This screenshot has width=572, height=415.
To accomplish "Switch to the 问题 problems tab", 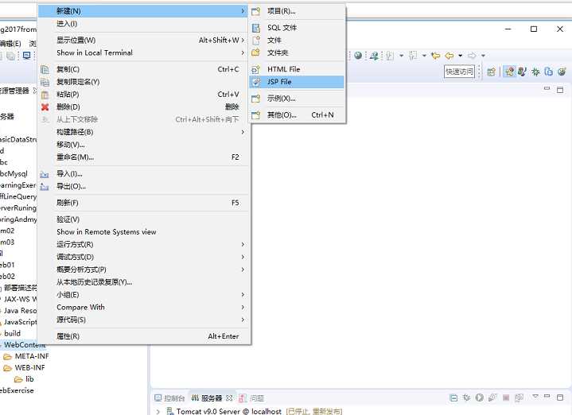I will coord(251,398).
